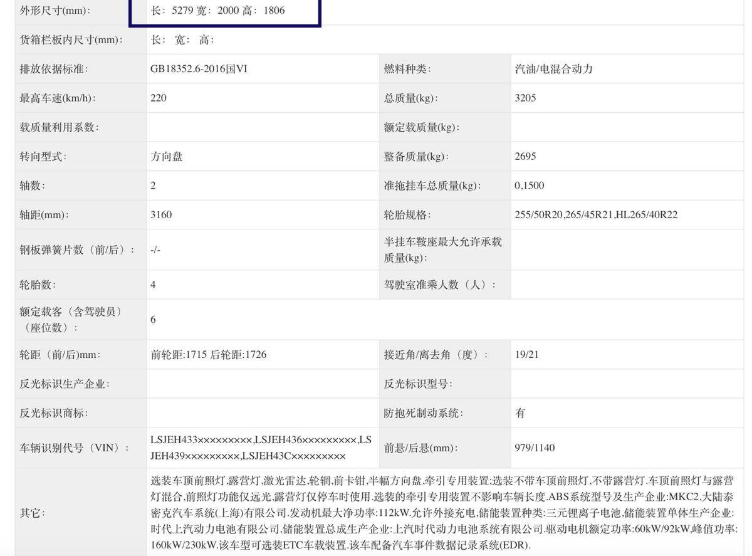Click the total mass value 3205
752x556 pixels.
(x=525, y=98)
